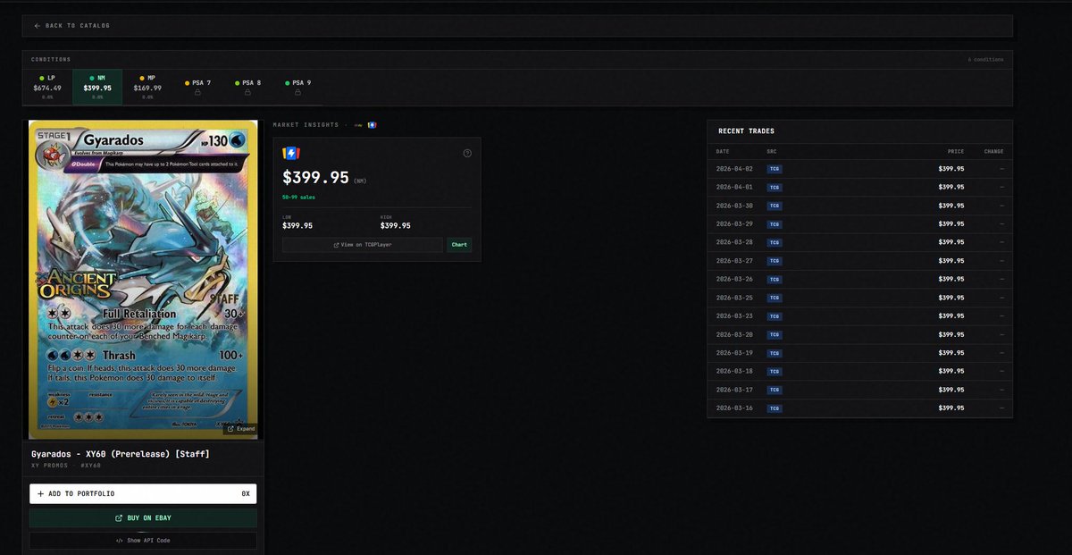Click the TCGPlayer logo icon inside the price card
The width and height of the screenshot is (1072, 555).
pyautogui.click(x=289, y=153)
